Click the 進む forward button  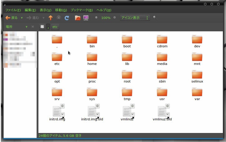click(33, 18)
